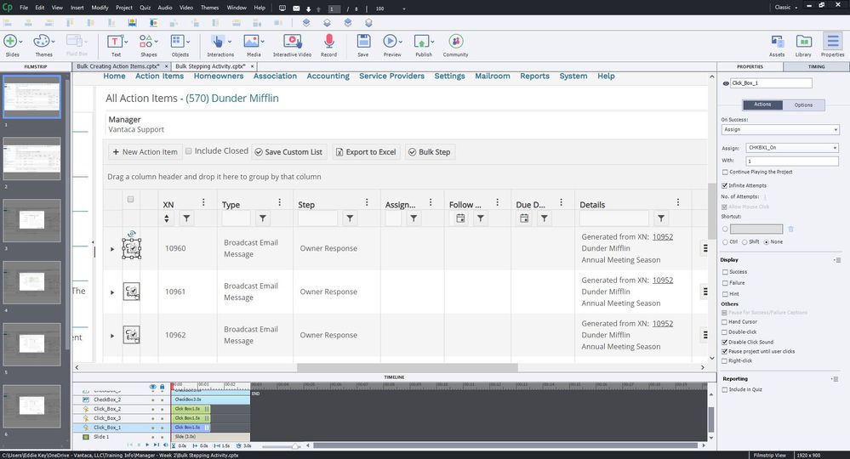This screenshot has width=850, height=459.
Task: Check Include in Quiz
Action: click(725, 389)
